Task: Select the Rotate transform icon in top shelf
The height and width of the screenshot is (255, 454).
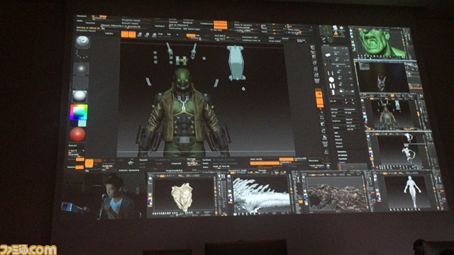Action: tap(154, 35)
